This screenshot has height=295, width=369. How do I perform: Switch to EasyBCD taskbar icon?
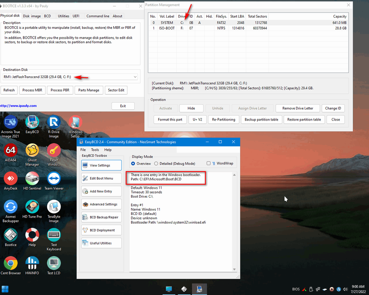(x=199, y=289)
